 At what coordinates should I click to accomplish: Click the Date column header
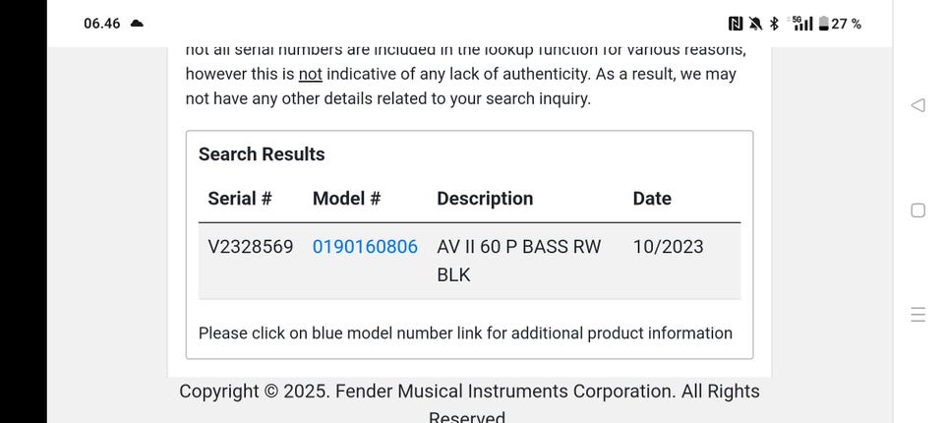[x=652, y=199]
